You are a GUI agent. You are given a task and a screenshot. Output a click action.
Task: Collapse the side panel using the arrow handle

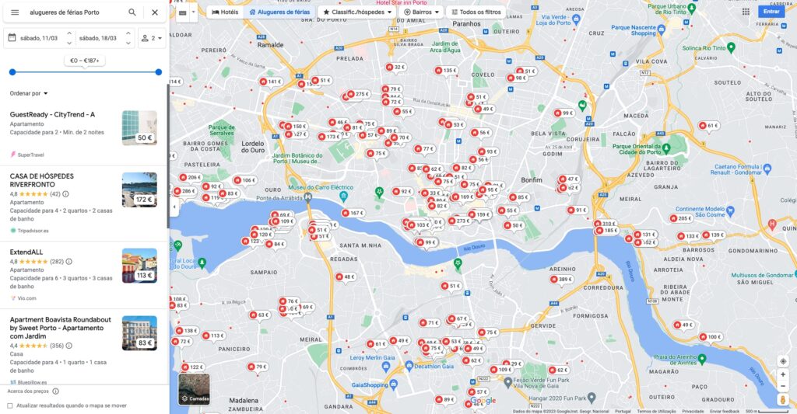coord(174,207)
